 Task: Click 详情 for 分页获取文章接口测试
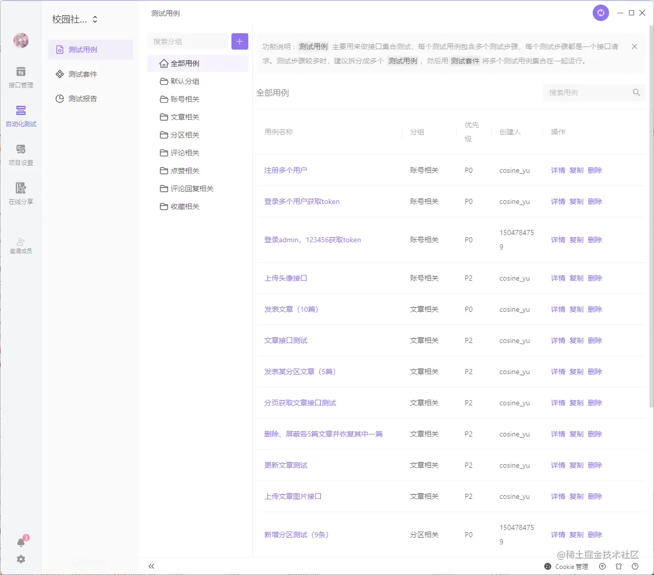pyautogui.click(x=558, y=403)
